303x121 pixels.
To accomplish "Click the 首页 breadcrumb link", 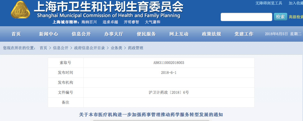I will (43, 48).
